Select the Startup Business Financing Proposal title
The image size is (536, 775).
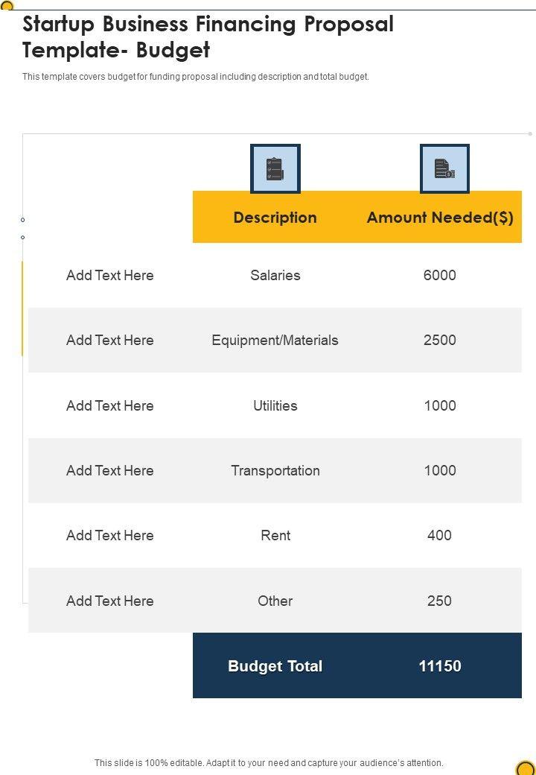[208, 37]
